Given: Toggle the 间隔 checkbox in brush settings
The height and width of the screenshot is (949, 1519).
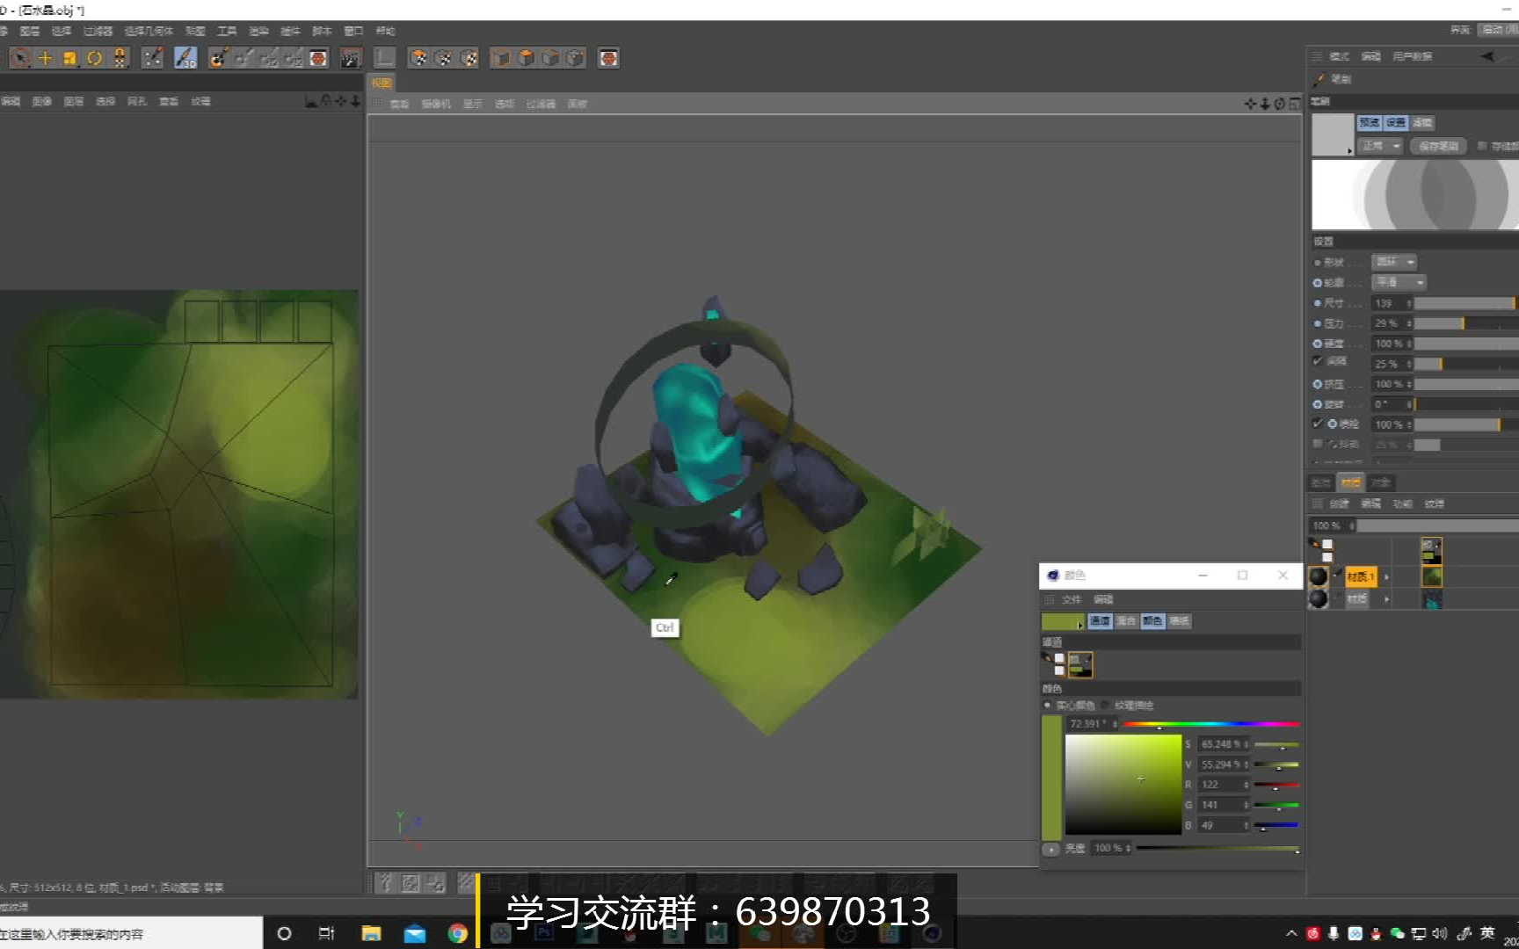Looking at the screenshot, I should 1317,363.
